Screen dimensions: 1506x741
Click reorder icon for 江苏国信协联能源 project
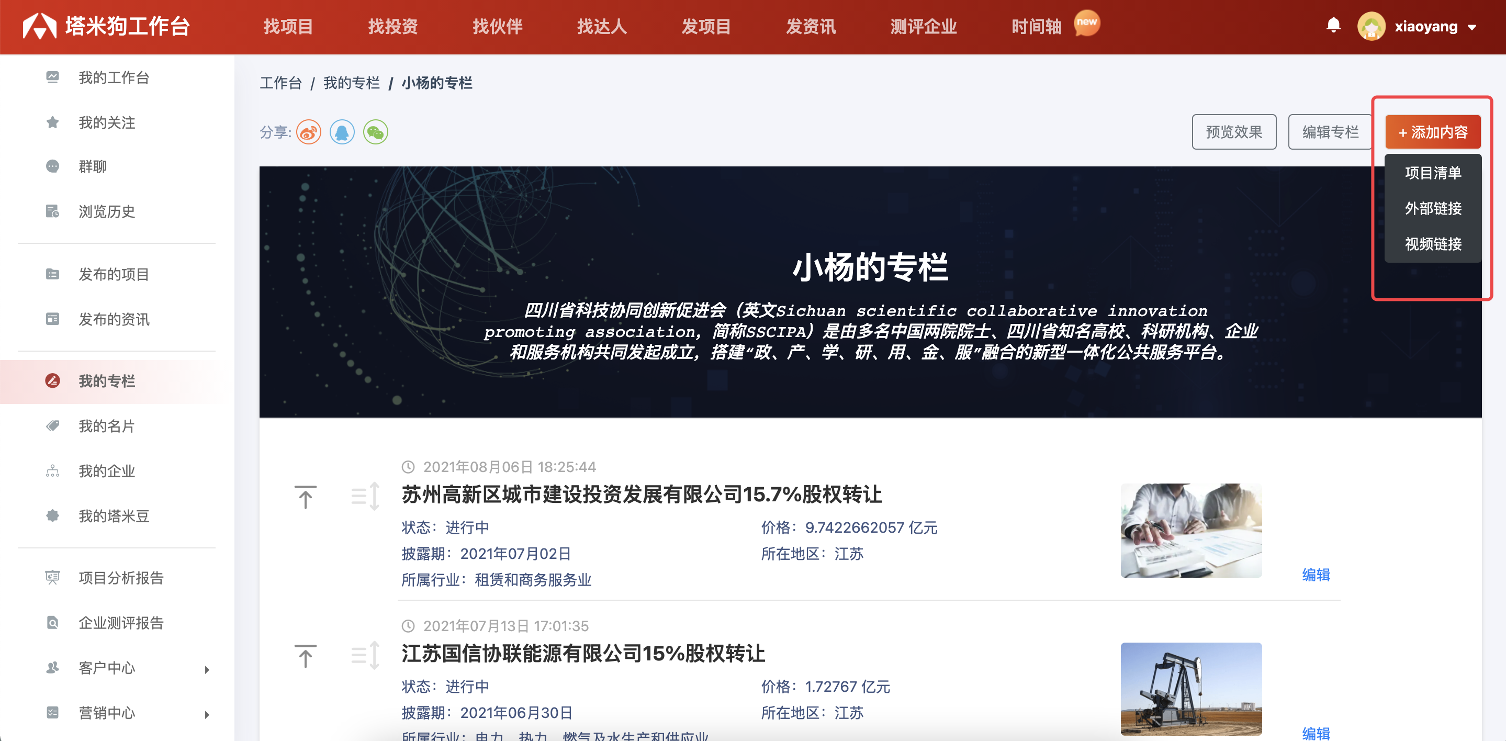point(366,656)
